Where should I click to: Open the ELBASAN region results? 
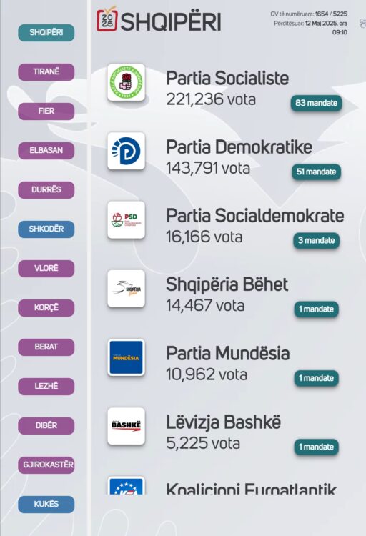[46, 151]
